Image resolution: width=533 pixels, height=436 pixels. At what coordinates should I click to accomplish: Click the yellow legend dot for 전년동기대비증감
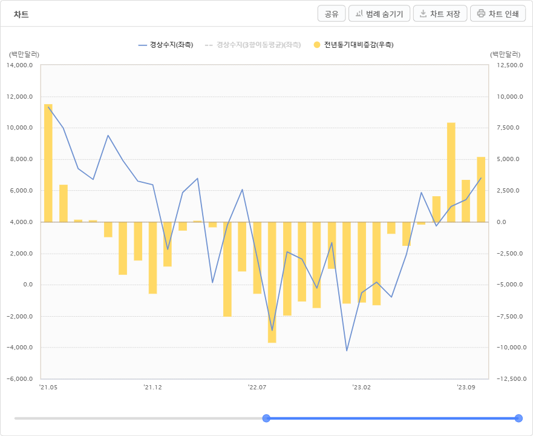(x=317, y=45)
